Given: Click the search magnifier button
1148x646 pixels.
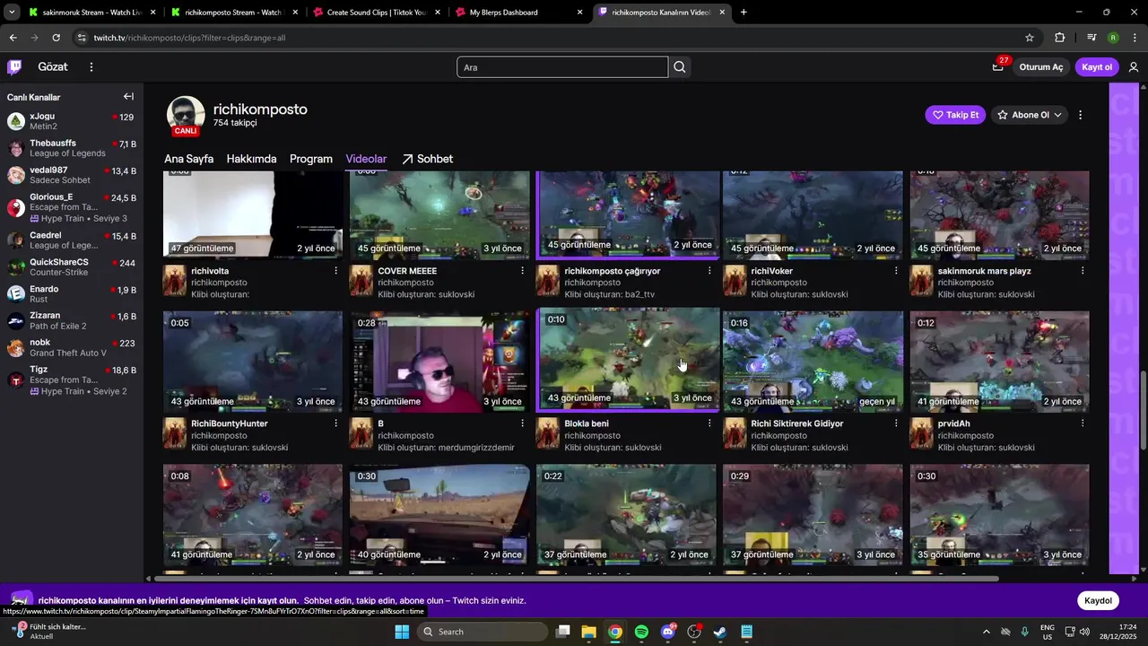Looking at the screenshot, I should [680, 67].
